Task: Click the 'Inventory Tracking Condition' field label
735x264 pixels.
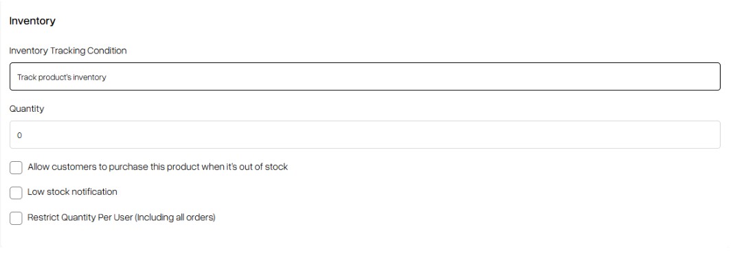Action: coord(68,51)
